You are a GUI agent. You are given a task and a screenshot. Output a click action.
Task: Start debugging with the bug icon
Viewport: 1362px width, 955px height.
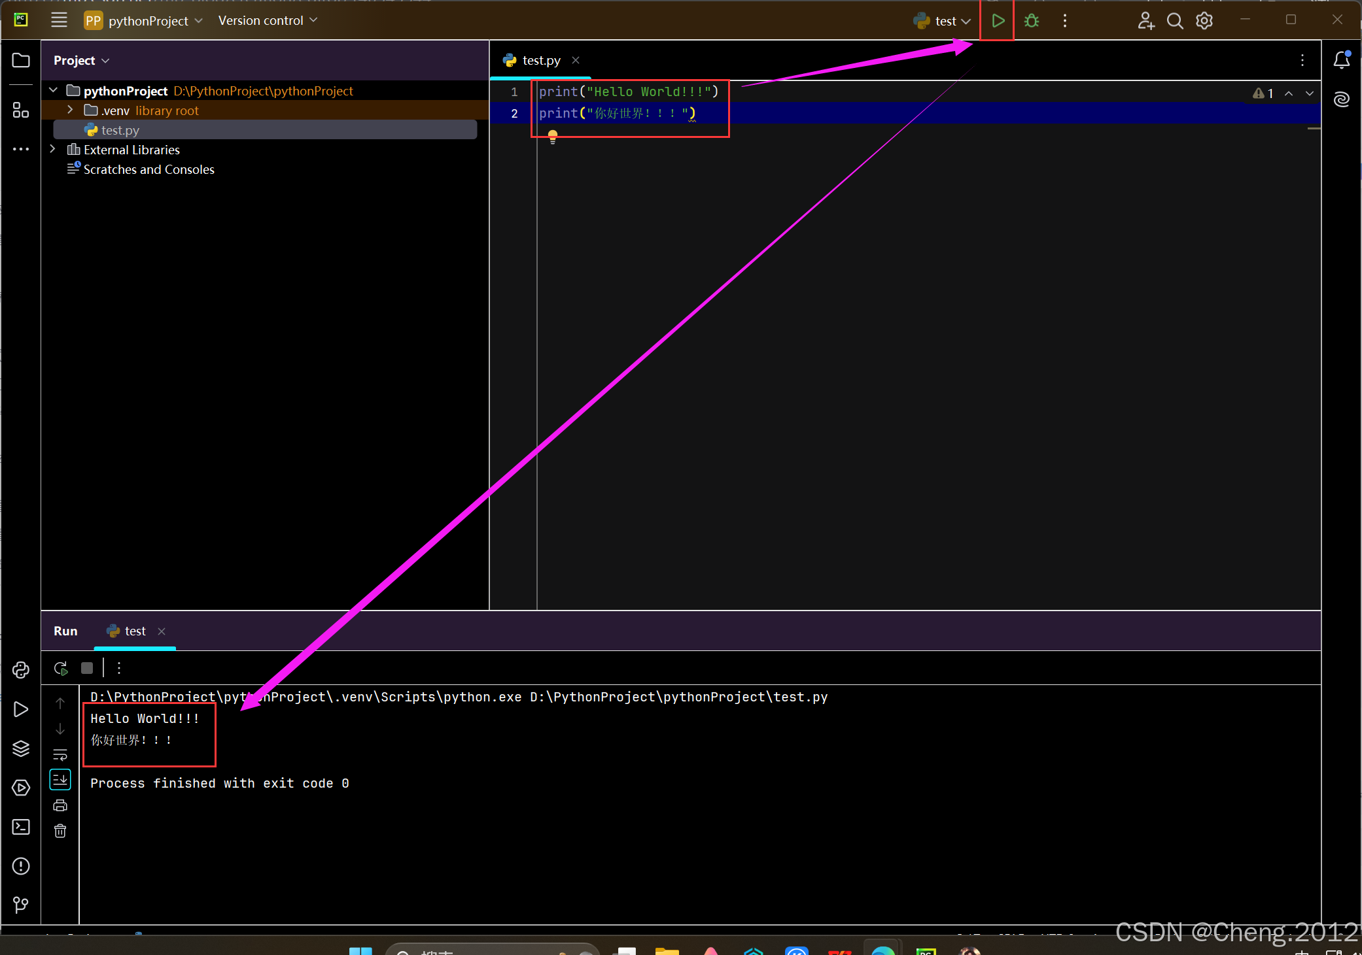tap(1032, 21)
